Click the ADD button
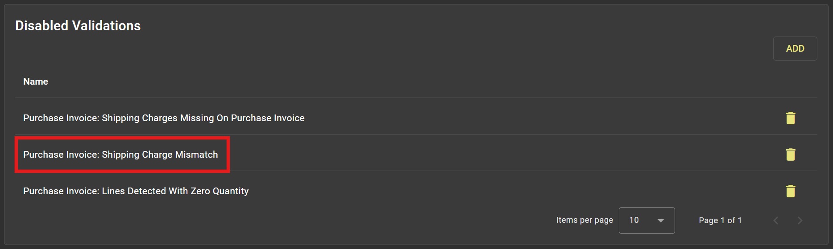833x249 pixels. point(795,49)
